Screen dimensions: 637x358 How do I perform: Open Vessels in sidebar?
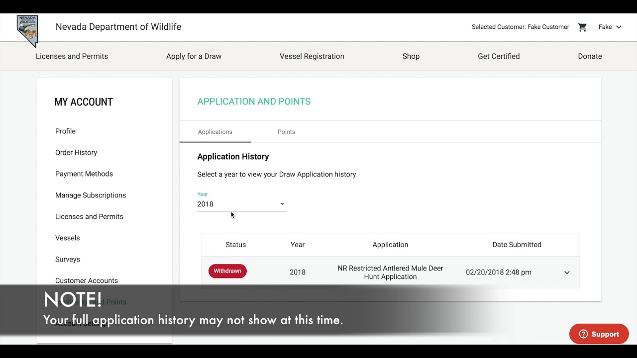(x=67, y=238)
